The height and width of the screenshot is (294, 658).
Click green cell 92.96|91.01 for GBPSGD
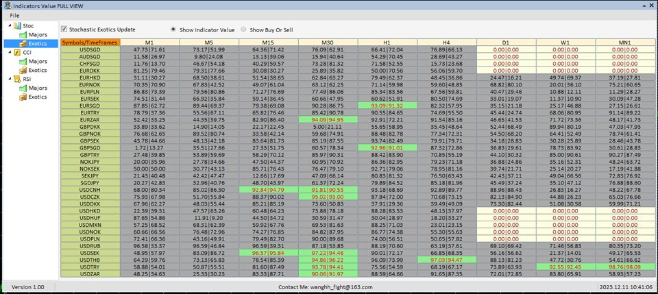pyautogui.click(x=387, y=147)
